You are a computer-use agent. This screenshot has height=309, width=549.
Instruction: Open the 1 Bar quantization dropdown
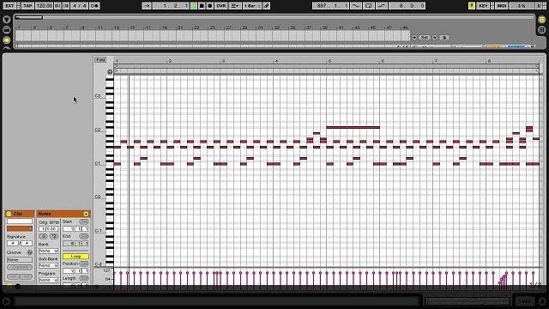tap(252, 6)
